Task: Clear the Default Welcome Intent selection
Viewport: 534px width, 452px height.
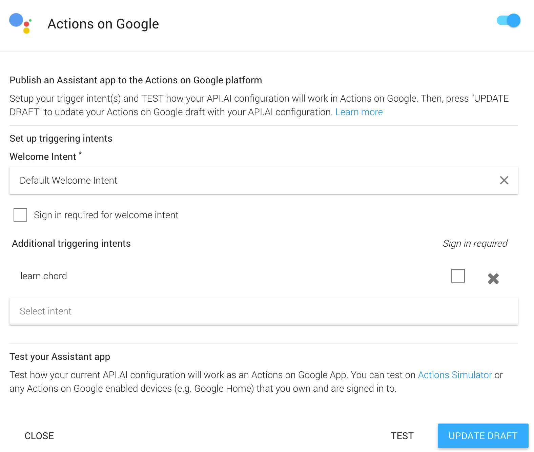Action: pyautogui.click(x=504, y=180)
